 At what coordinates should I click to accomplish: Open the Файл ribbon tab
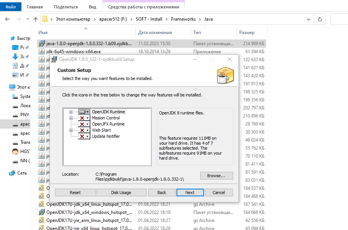(x=11, y=7)
